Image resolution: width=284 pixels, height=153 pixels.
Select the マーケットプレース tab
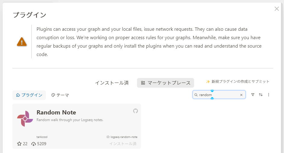[166, 83]
